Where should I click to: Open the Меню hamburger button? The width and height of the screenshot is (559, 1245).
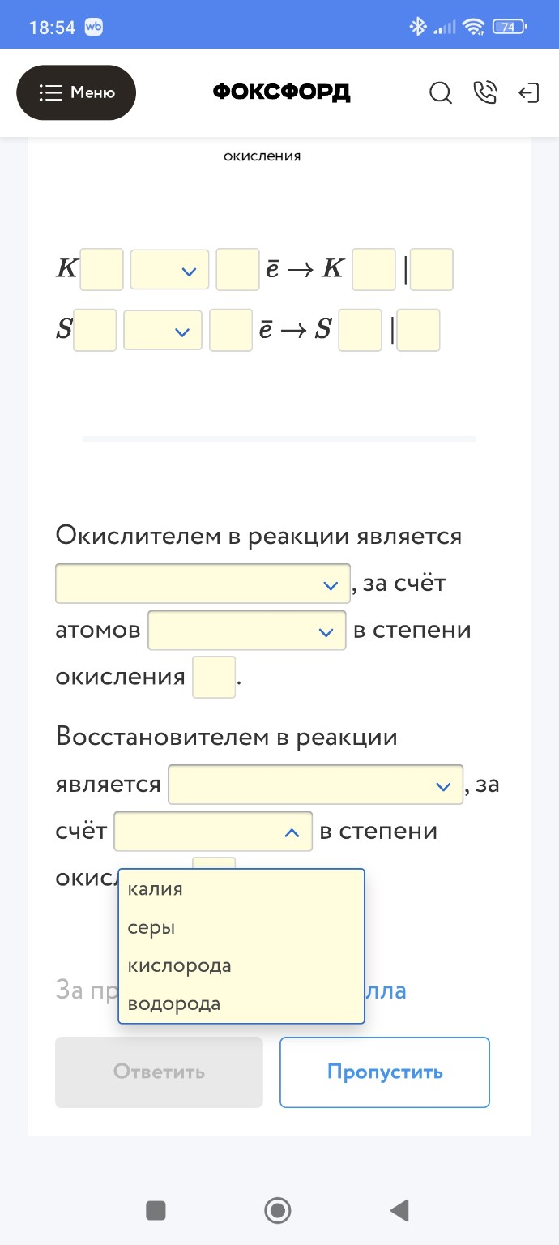click(76, 92)
